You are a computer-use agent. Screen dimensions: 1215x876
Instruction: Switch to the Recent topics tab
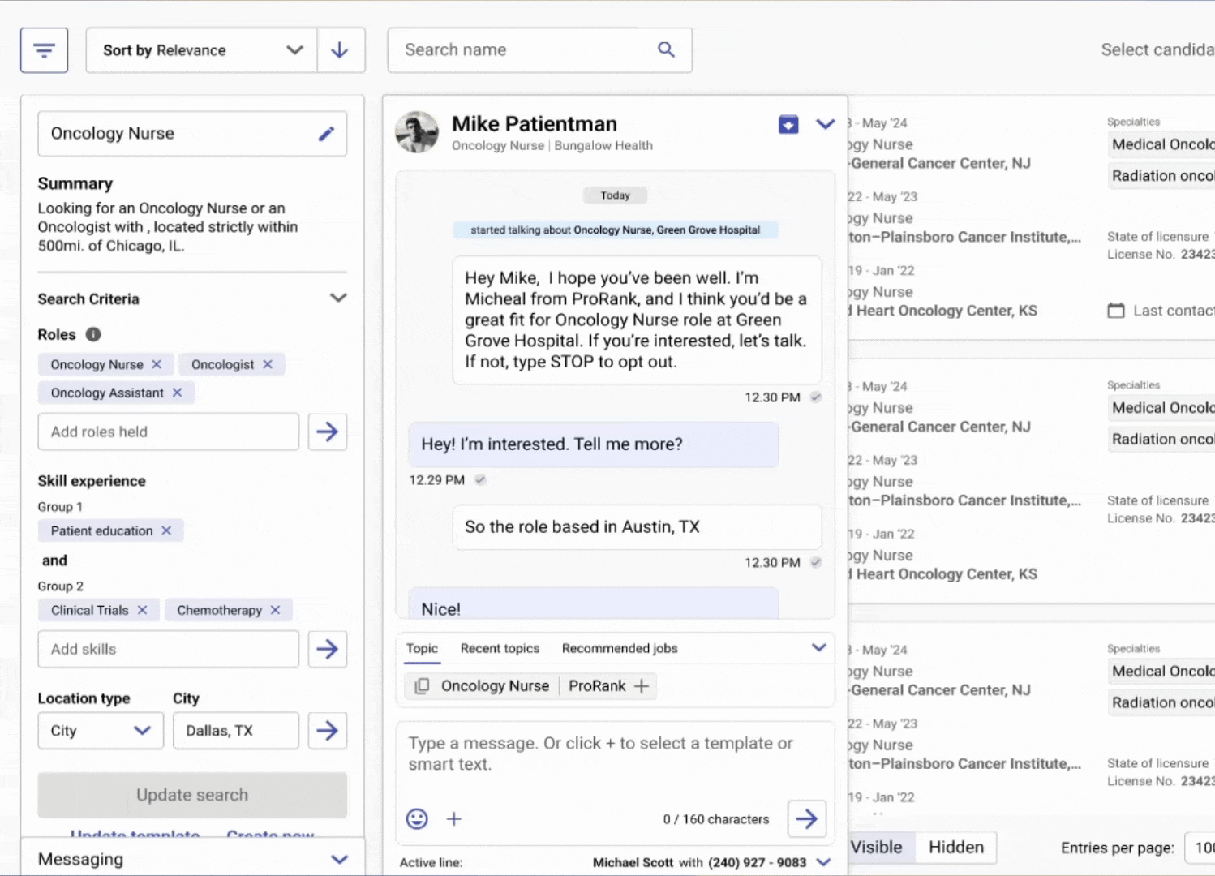pyautogui.click(x=500, y=648)
